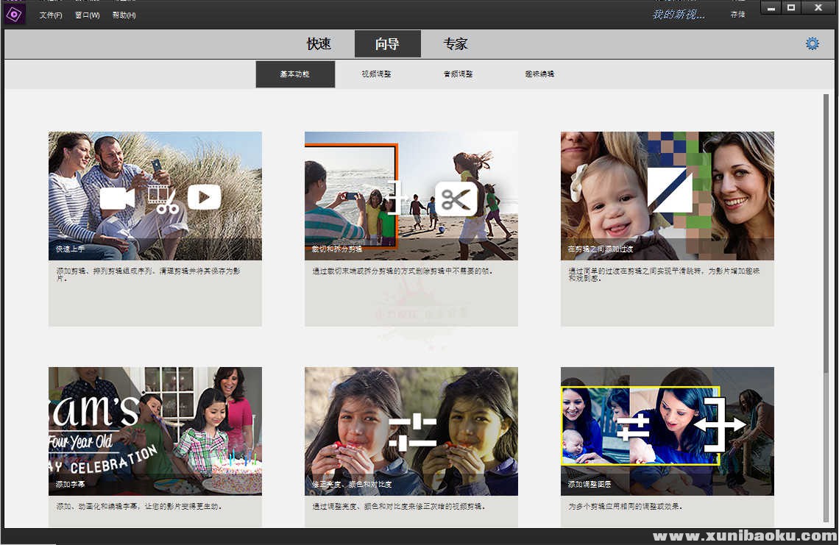
Task: Open the 文件(F) menu
Action: pyautogui.click(x=51, y=15)
